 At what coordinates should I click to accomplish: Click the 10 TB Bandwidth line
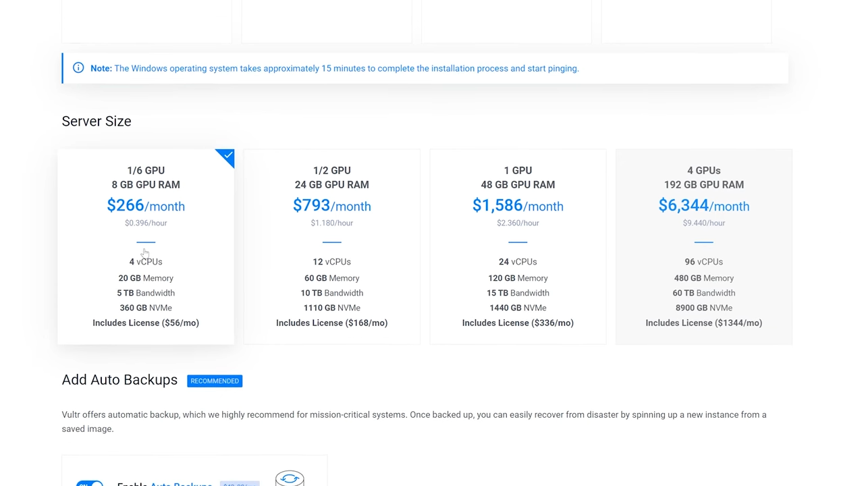332,293
